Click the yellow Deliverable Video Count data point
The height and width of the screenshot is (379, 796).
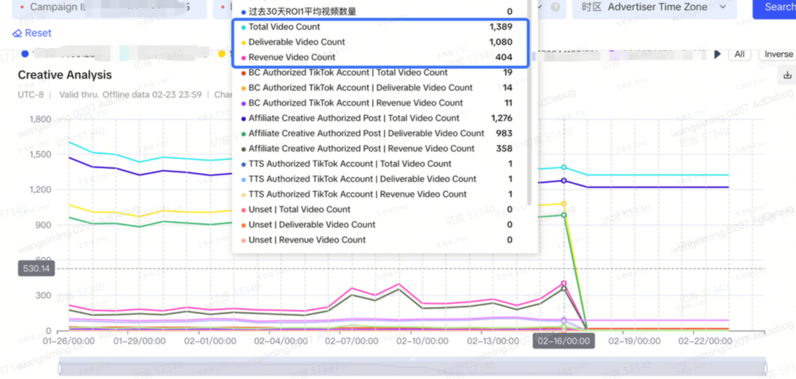click(x=564, y=204)
